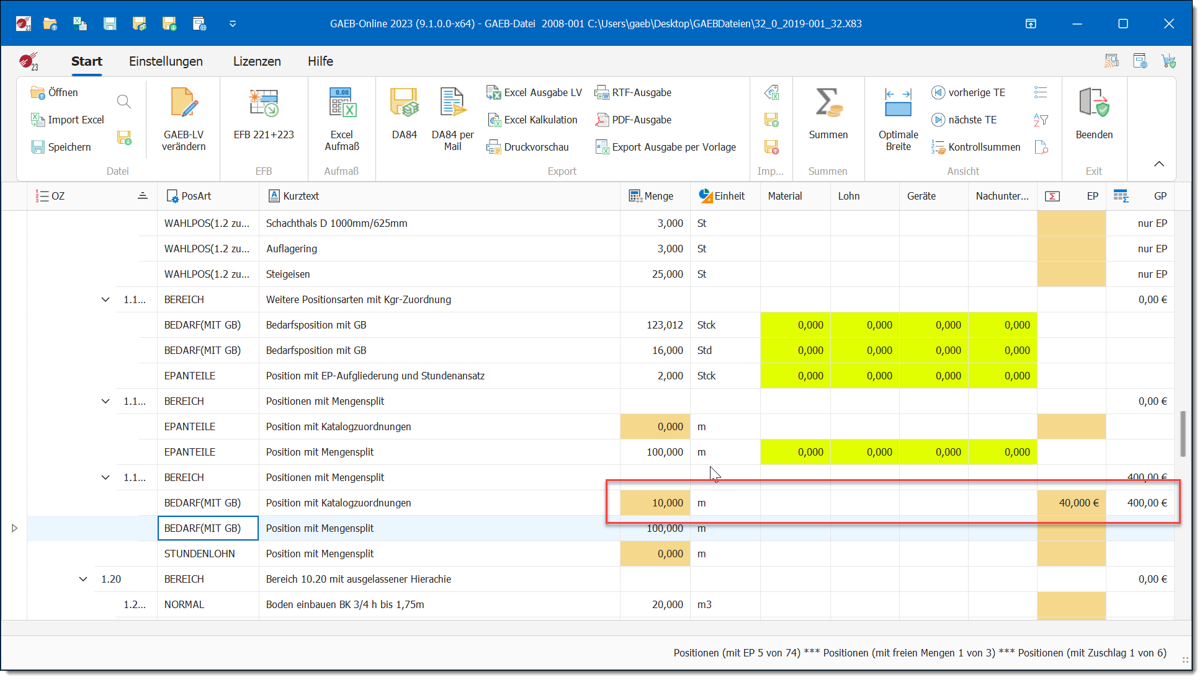
Task: Open the PDF-Ausgabe export
Action: (x=634, y=120)
